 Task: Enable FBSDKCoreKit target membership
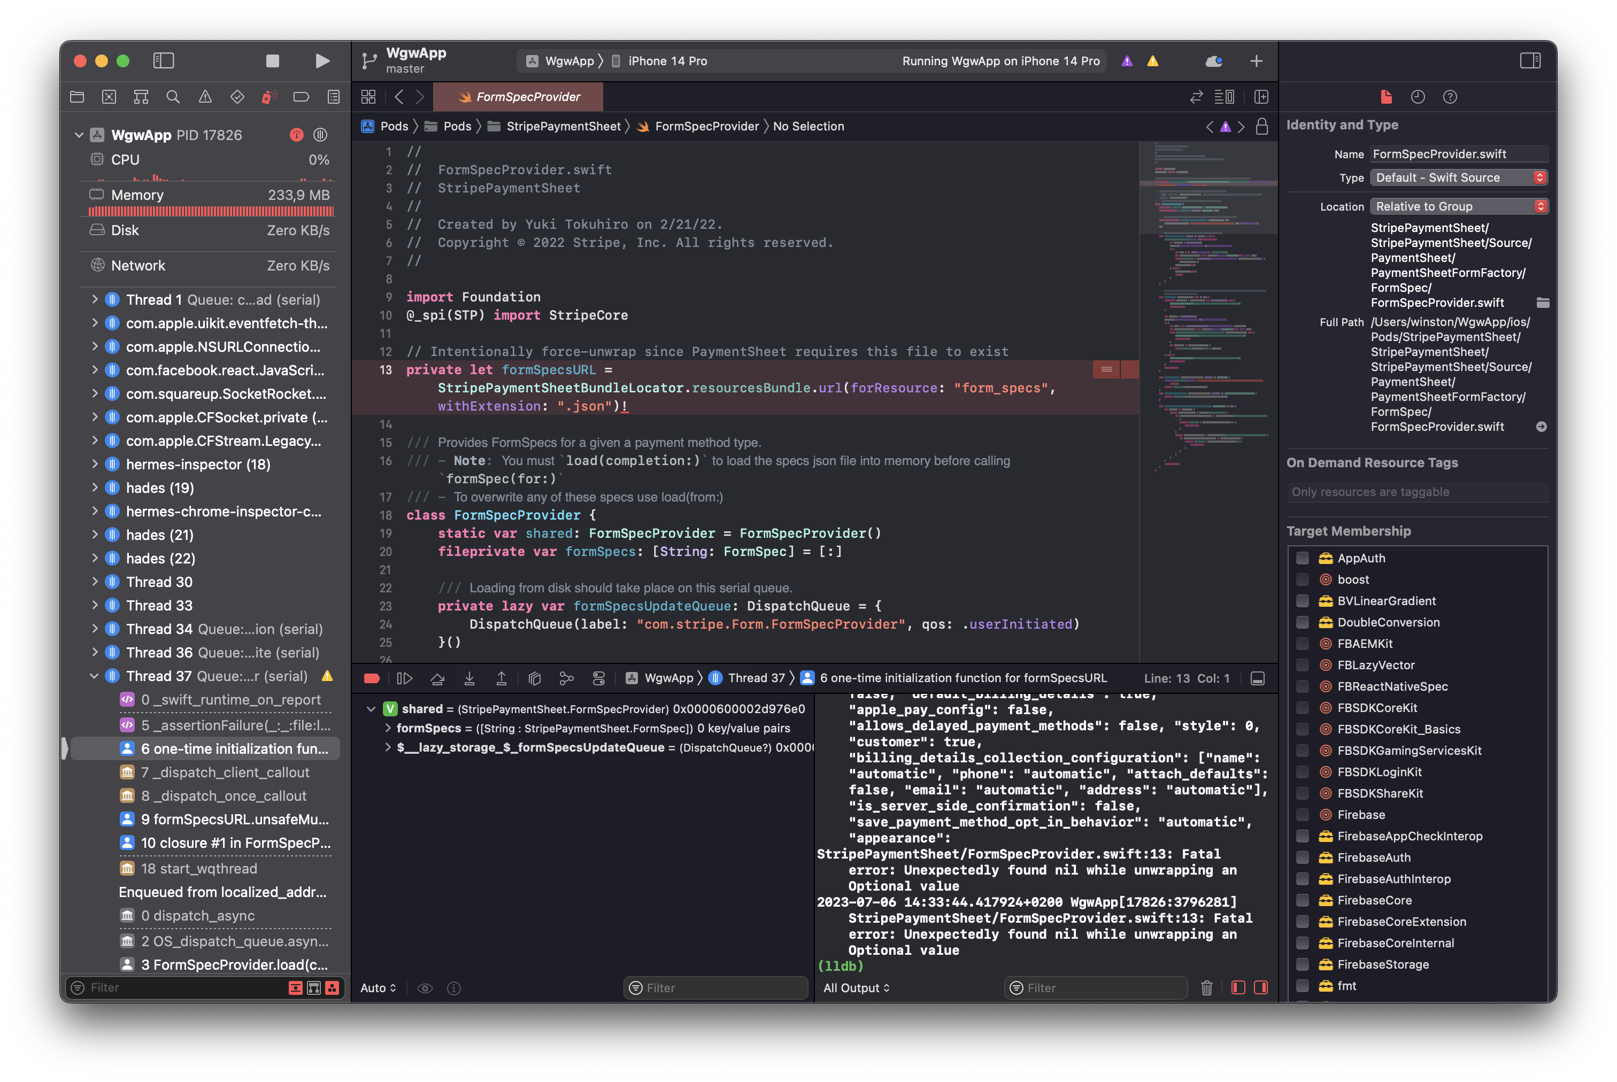pos(1302,707)
